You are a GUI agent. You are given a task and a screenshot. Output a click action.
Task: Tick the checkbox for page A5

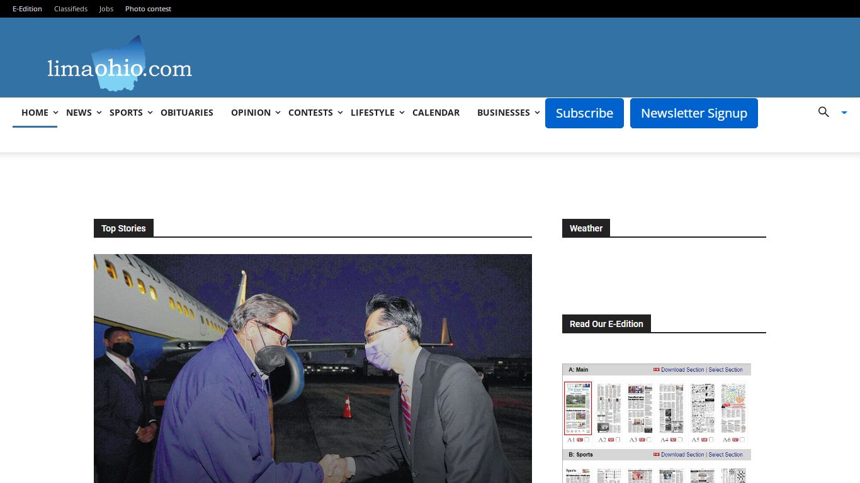(x=711, y=440)
